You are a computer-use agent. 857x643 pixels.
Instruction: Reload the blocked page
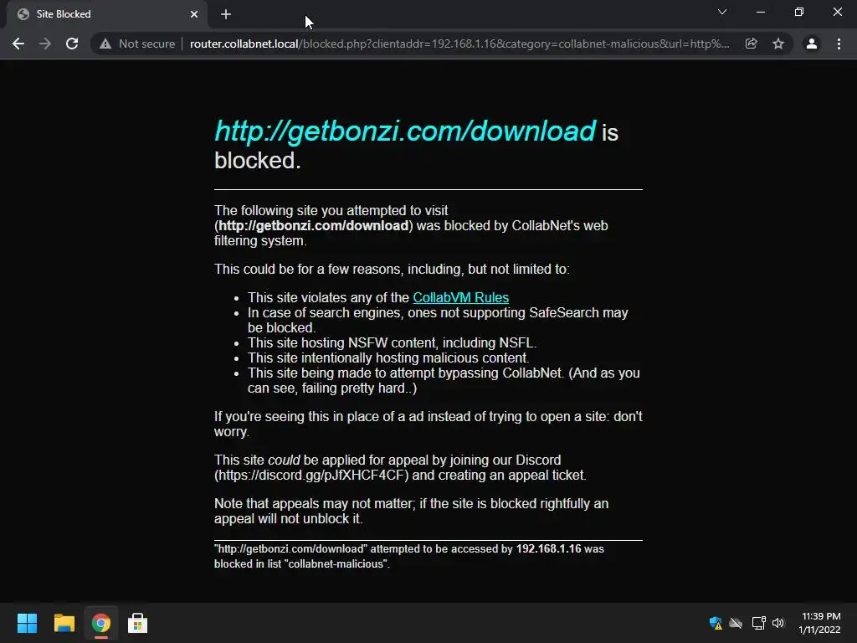pos(72,44)
